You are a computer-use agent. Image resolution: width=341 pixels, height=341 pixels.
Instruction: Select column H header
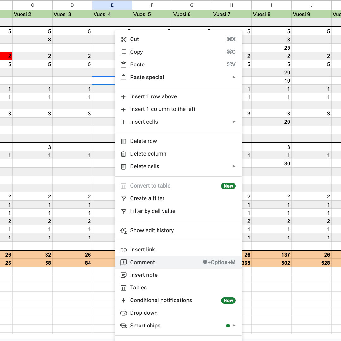(x=232, y=5)
